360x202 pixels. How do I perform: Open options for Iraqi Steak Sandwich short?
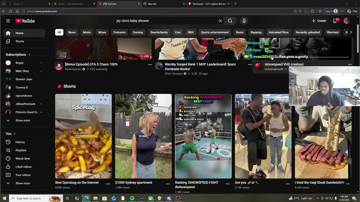[x=348, y=184]
